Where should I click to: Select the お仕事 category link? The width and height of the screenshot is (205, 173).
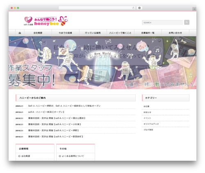point(146,106)
